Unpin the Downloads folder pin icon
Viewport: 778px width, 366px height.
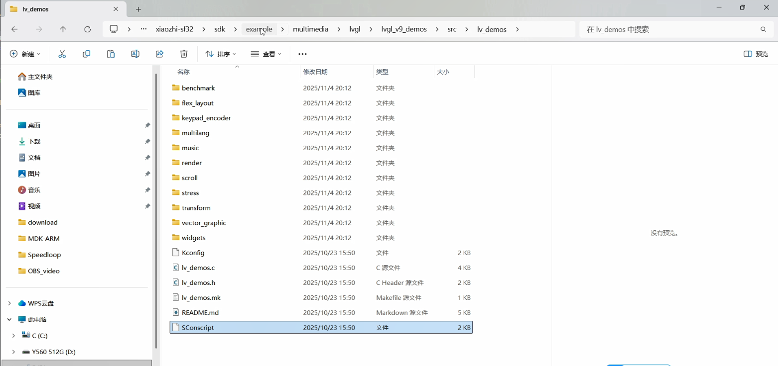coord(147,142)
